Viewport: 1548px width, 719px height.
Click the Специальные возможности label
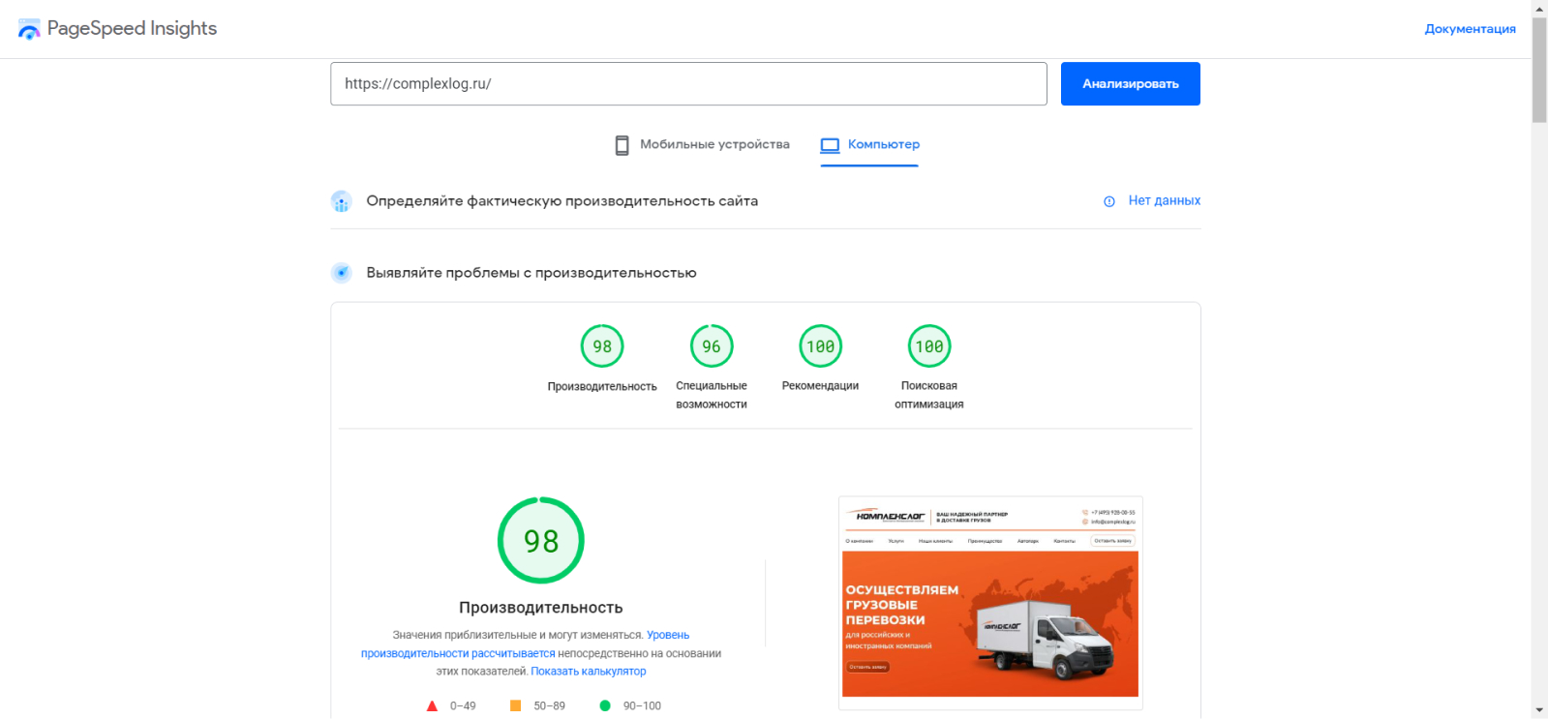(712, 396)
